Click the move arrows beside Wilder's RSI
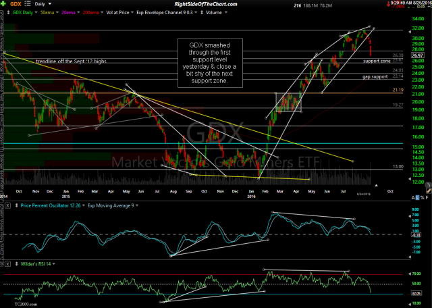Screen dimensions: 432x308 (x=16, y=264)
